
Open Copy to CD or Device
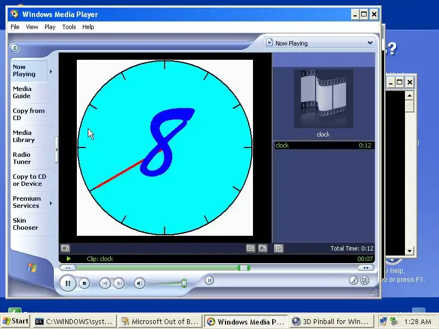(x=30, y=180)
